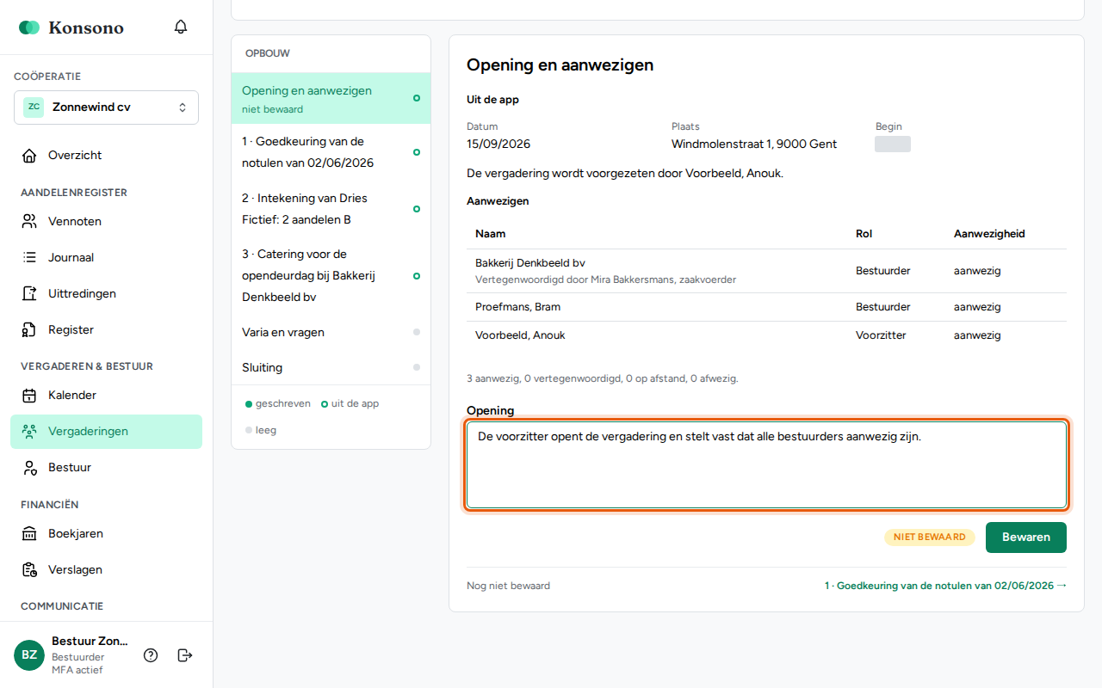Image resolution: width=1102 pixels, height=688 pixels.
Task: Click the Kalender calendar icon
Action: tap(29, 396)
